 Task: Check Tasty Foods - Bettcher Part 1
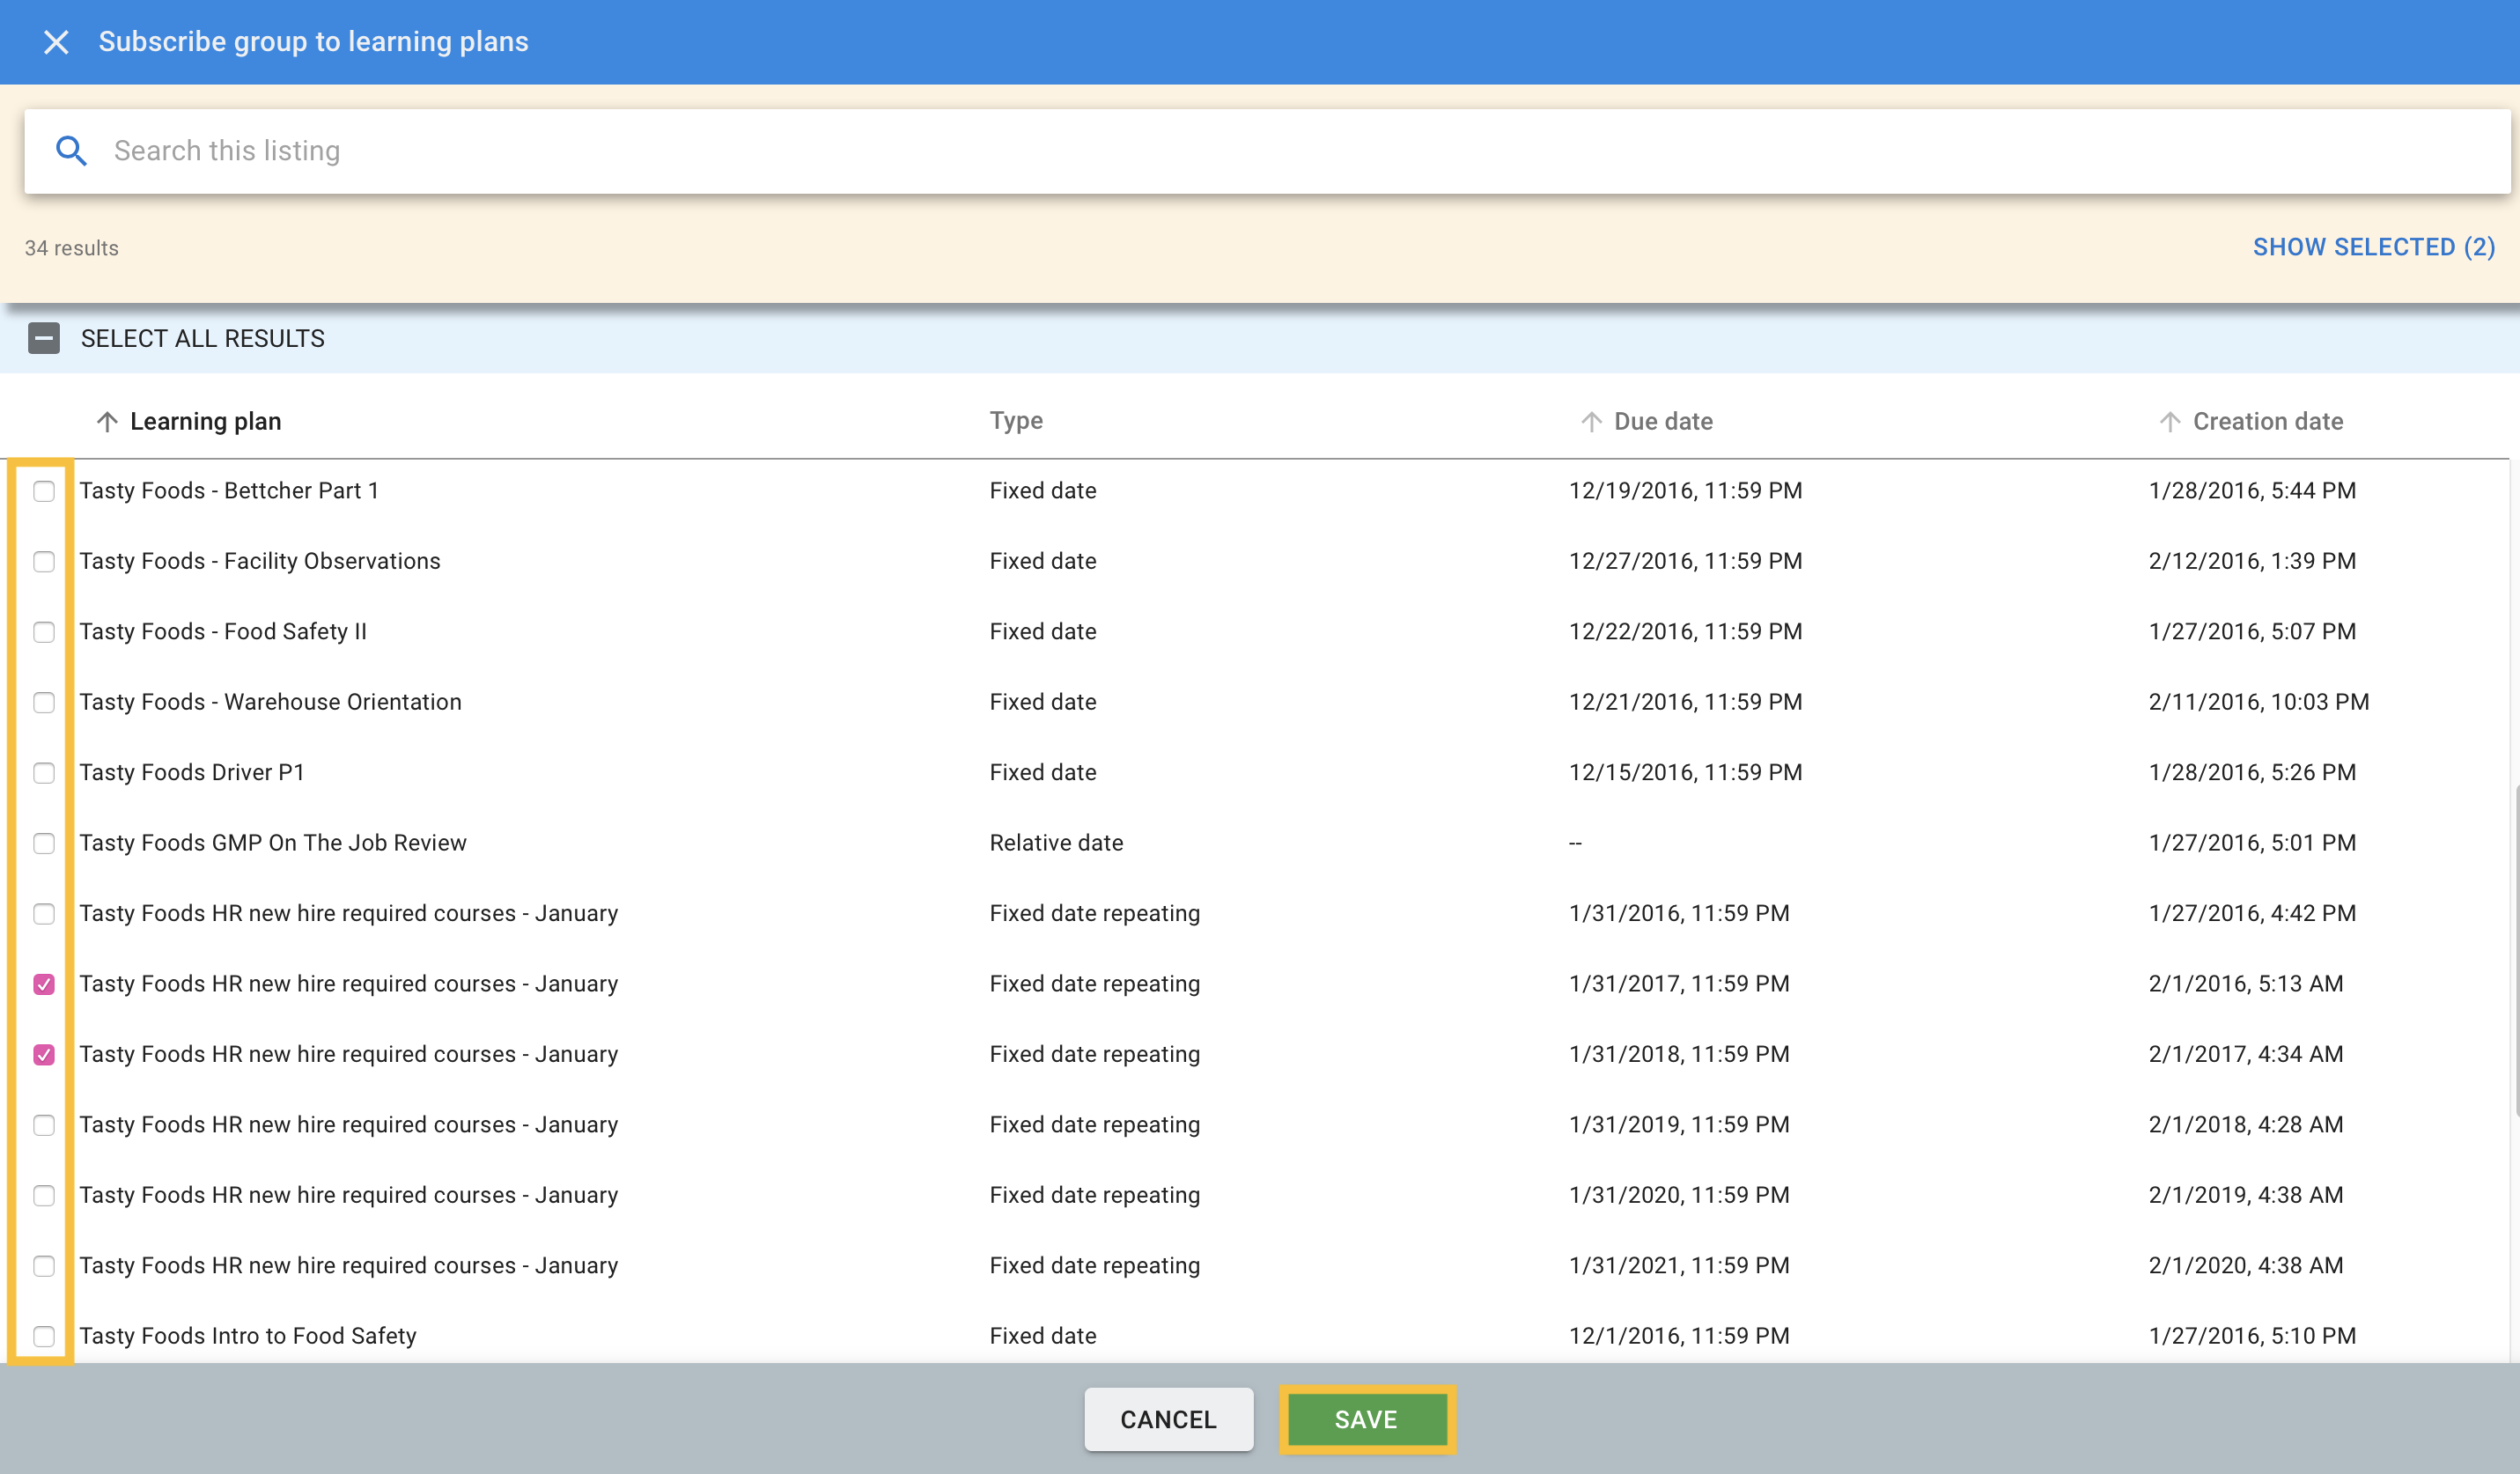coord(44,491)
